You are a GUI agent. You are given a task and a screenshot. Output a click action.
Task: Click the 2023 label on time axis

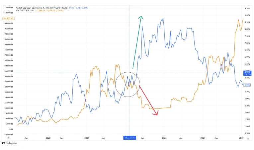coord(164,137)
